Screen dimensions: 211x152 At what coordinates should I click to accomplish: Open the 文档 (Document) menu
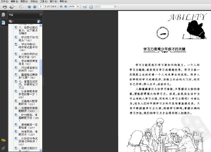[34, 1]
